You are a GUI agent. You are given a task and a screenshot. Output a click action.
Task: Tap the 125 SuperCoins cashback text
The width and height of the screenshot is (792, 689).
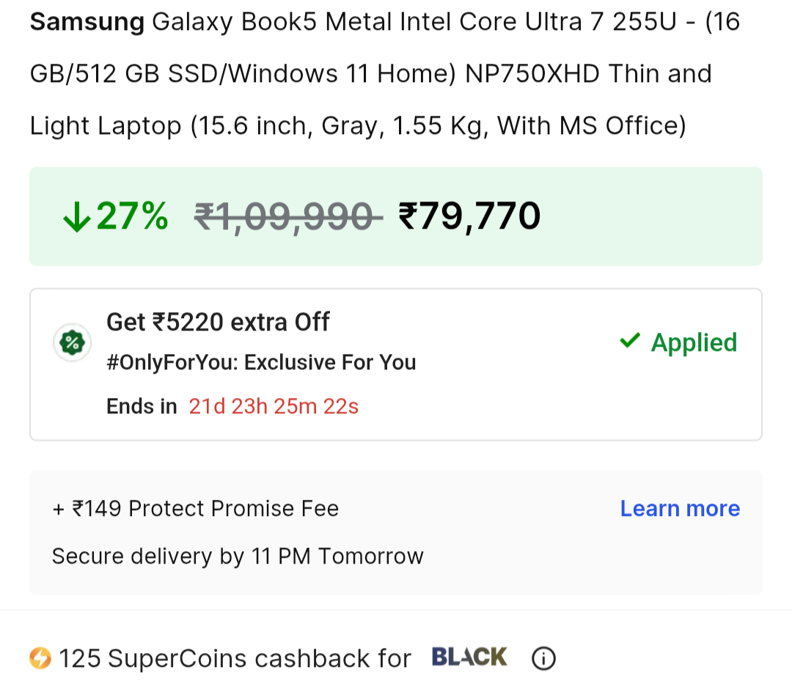pyautogui.click(x=235, y=658)
